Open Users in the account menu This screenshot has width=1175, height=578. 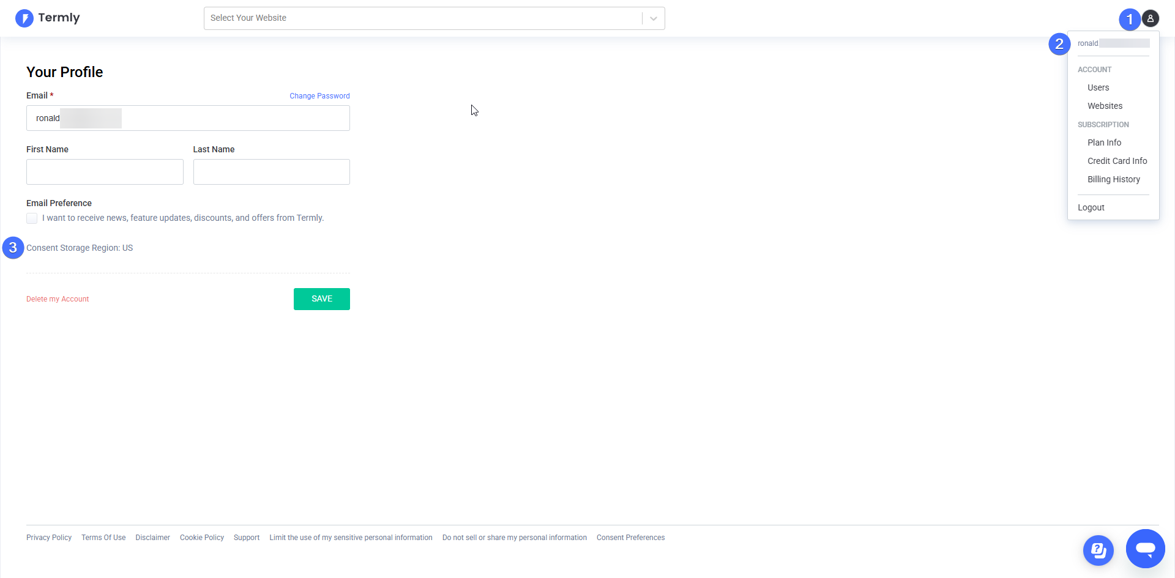pyautogui.click(x=1098, y=87)
